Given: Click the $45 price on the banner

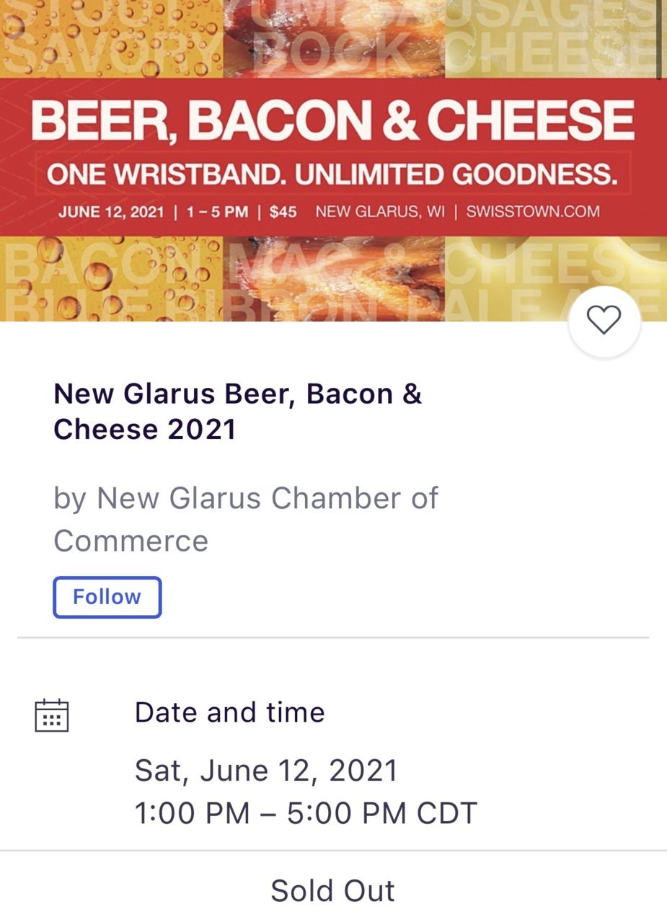Looking at the screenshot, I should pyautogui.click(x=283, y=212).
